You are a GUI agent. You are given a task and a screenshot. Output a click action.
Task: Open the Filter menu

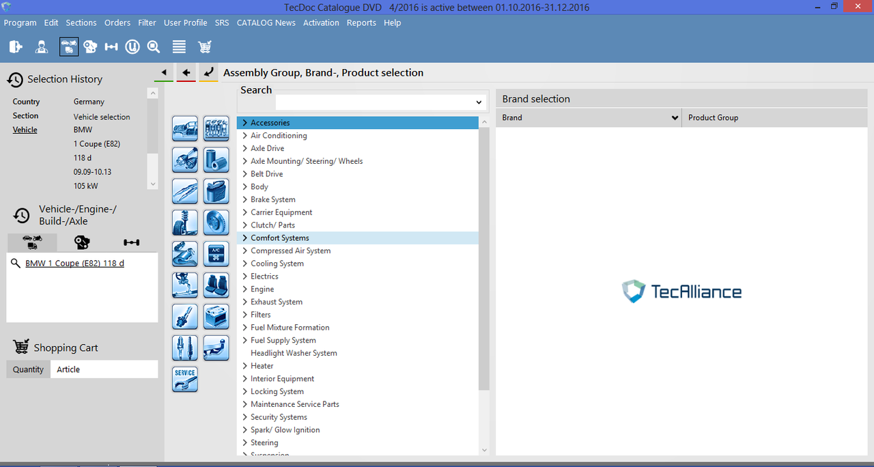[x=147, y=23]
